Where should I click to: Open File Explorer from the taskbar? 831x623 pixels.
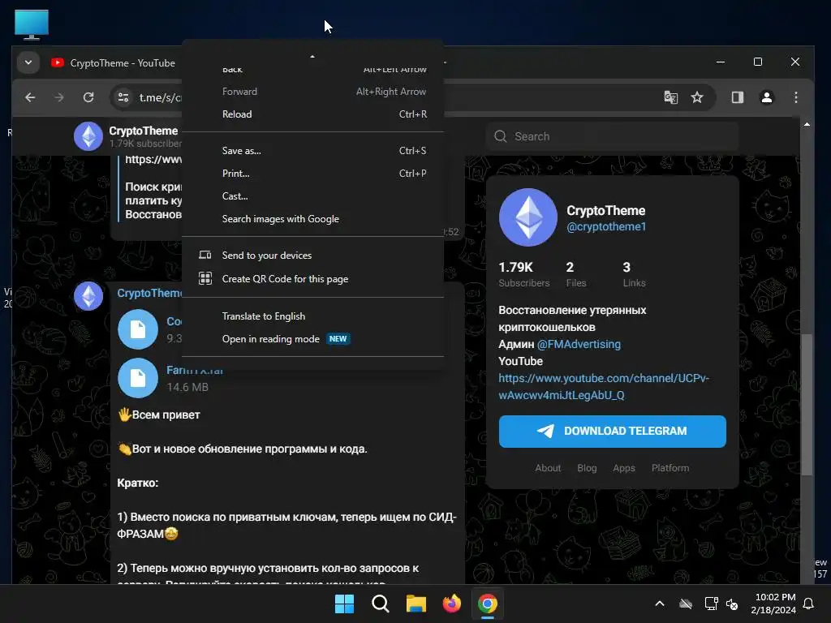point(416,604)
